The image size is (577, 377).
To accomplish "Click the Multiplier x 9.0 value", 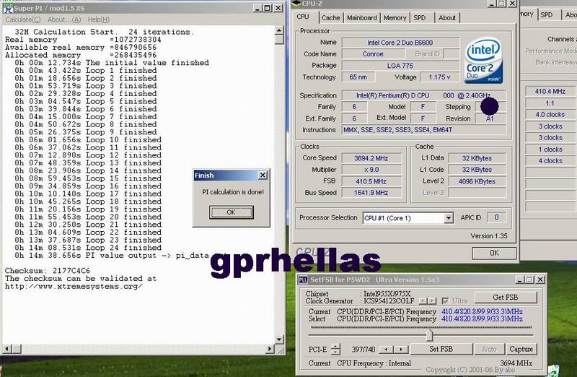I will point(371,170).
